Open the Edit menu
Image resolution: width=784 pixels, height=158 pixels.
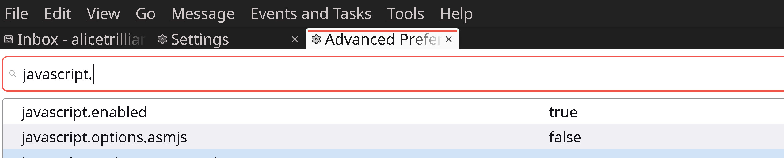[57, 14]
